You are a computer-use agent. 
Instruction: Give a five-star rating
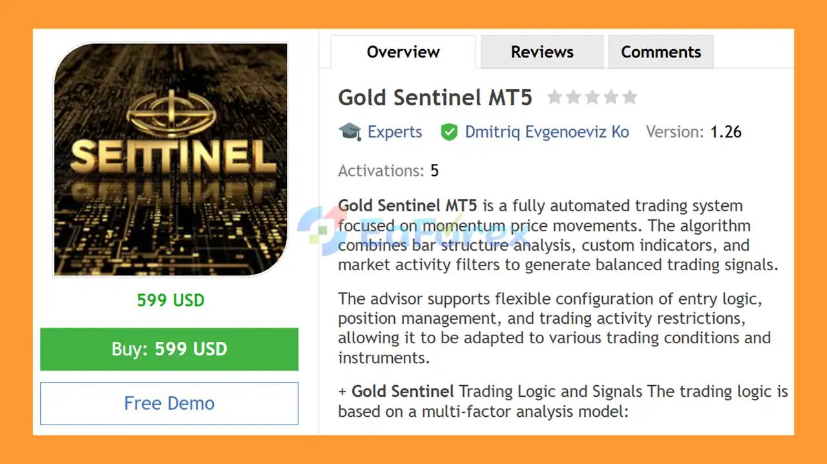coord(630,98)
